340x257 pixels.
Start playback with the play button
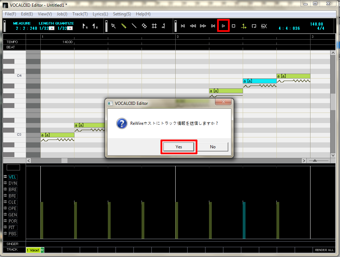[223, 26]
